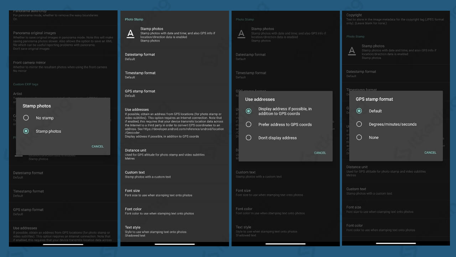
Task: Cancel the Use addresses dialog
Action: (x=320, y=153)
